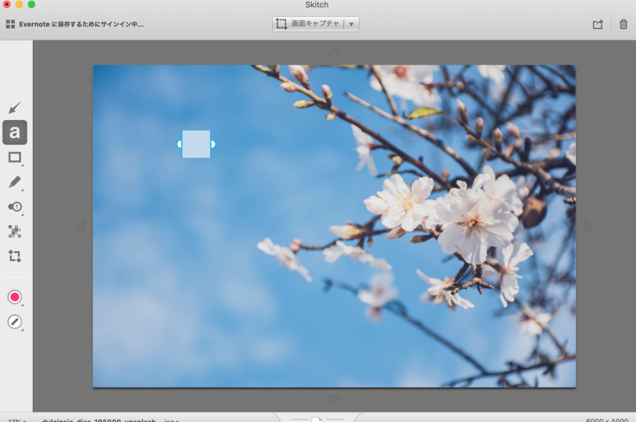Click the 画面キャプチャ capture button
636x422 pixels.
[309, 24]
